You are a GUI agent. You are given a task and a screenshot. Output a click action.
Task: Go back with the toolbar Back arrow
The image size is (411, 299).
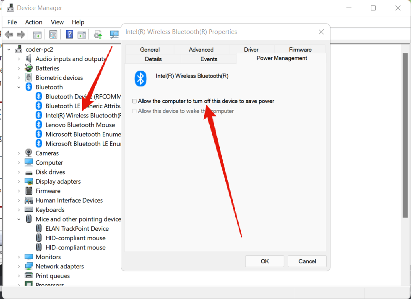9,34
